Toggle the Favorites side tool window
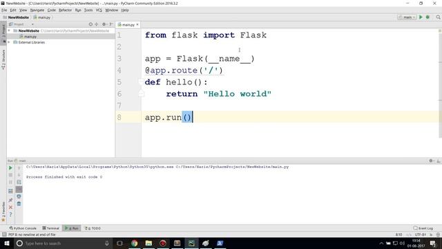 (3, 211)
